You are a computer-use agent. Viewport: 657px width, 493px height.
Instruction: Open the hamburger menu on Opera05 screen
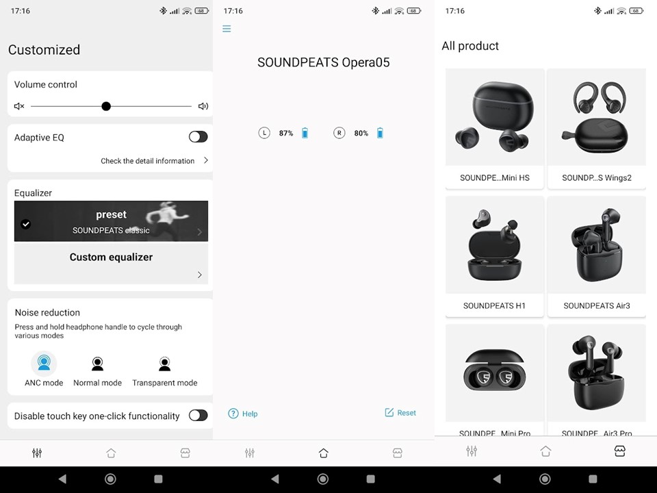[x=227, y=29]
